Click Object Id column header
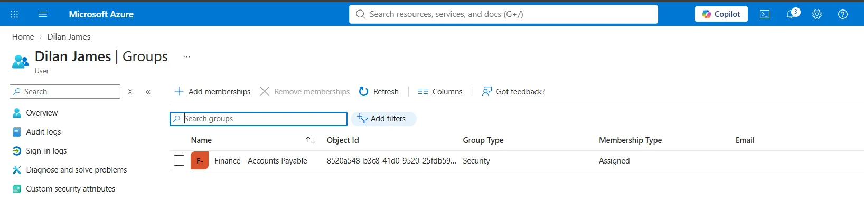This screenshot has width=864, height=201. pos(343,140)
